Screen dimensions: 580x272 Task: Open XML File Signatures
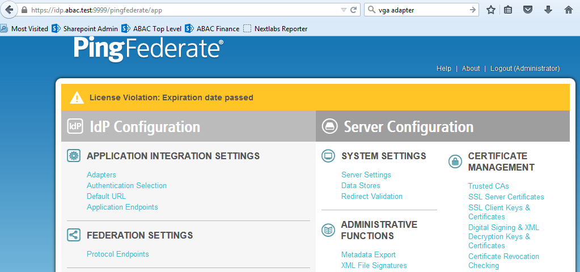374,265
